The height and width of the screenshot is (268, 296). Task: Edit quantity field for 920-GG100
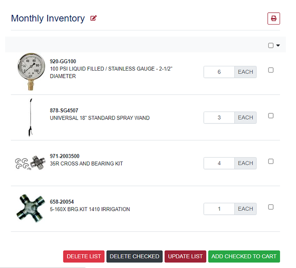[219, 72]
